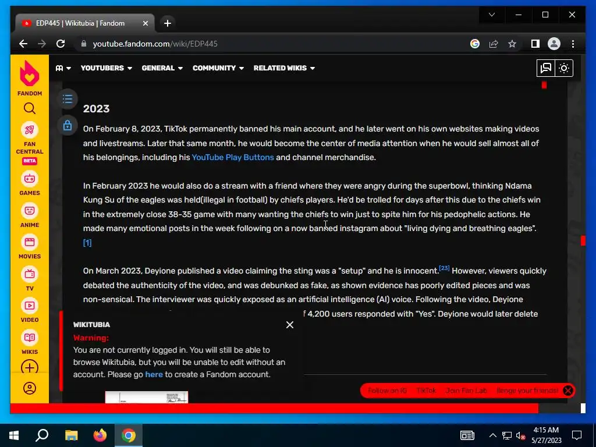Go to Anime in the Fandom sidebar

pos(30,216)
